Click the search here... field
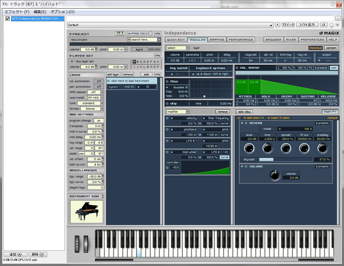344x266 pixels. 144,40
